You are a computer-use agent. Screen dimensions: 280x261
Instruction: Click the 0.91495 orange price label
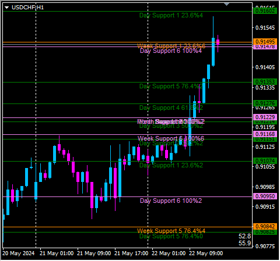pyautogui.click(x=265, y=41)
